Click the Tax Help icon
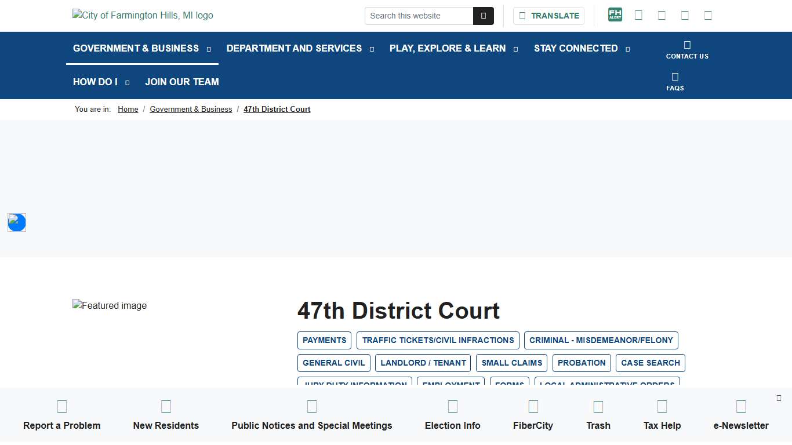 pos(662,406)
